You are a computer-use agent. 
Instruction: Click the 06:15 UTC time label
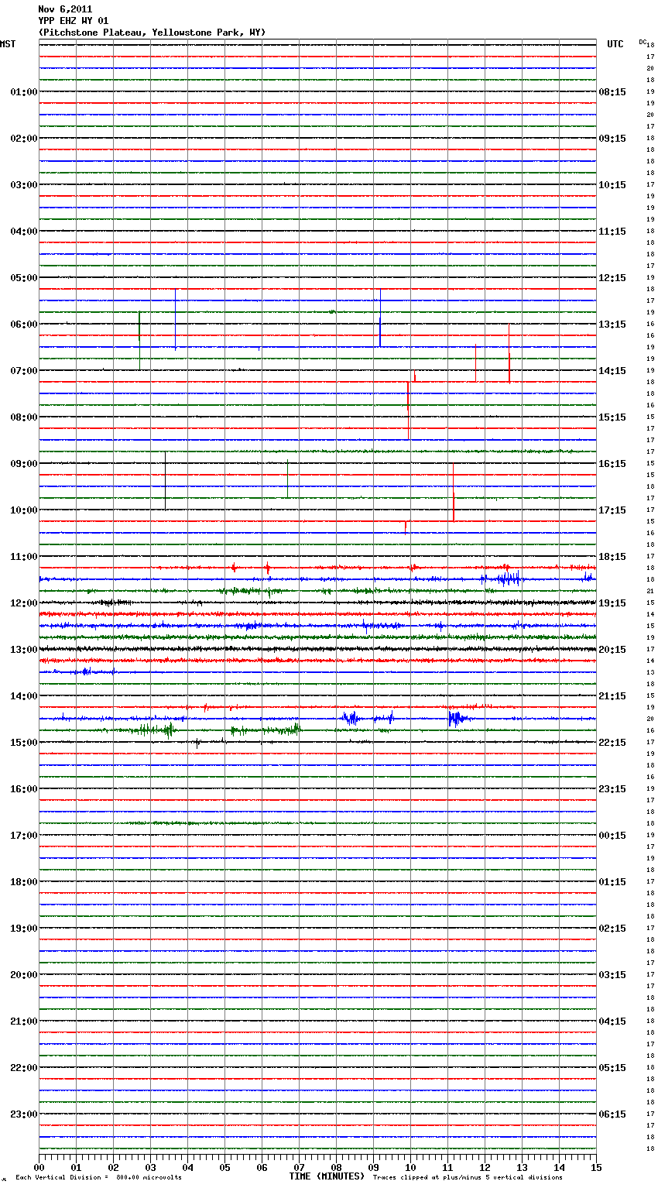(x=612, y=1114)
